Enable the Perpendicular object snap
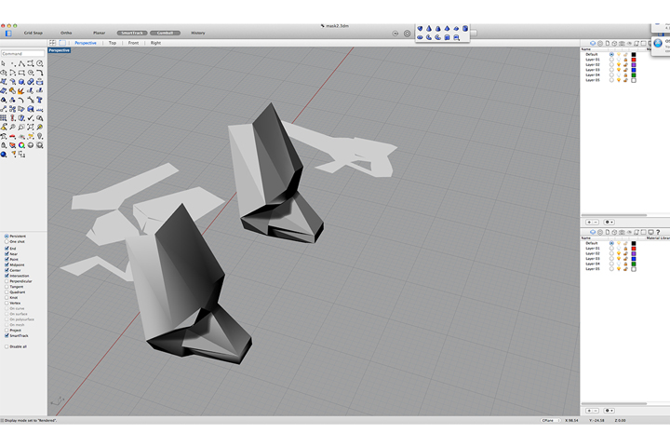Image resolution: width=670 pixels, height=447 pixels. point(7,281)
